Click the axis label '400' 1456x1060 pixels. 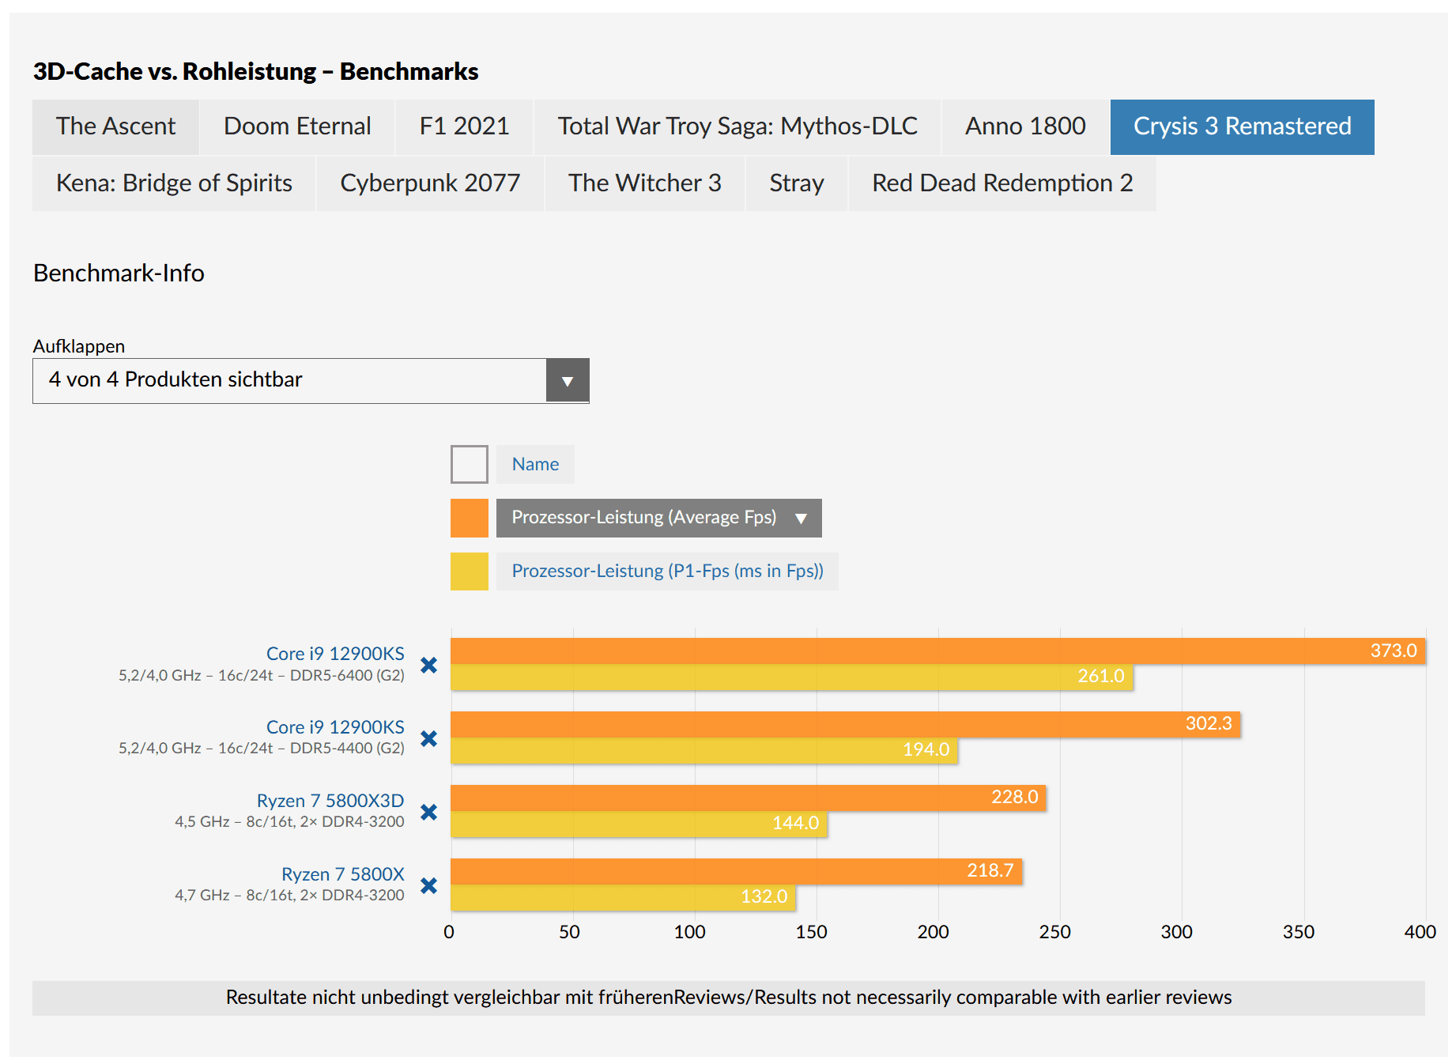click(x=1420, y=932)
